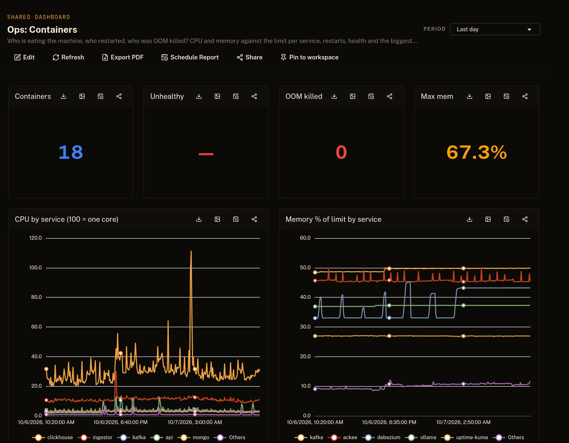Viewport: 569px width, 443px height.
Task: Share the OOM killed panel
Action: pos(390,96)
